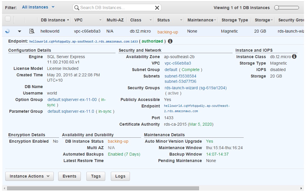The width and height of the screenshot is (306, 192).
Task: Open default.sqlserver-ex-11.0 parameter group link
Action: (x=71, y=111)
